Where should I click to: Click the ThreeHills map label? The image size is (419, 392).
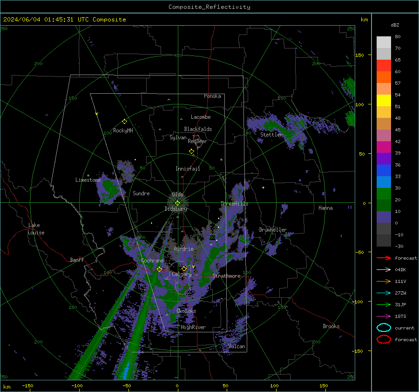[x=234, y=204]
